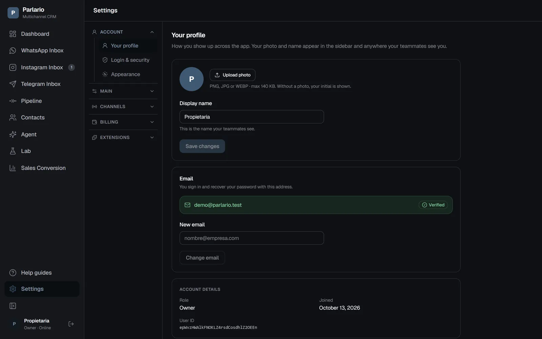542x339 pixels.
Task: Focus the Display name field
Action: 252,117
